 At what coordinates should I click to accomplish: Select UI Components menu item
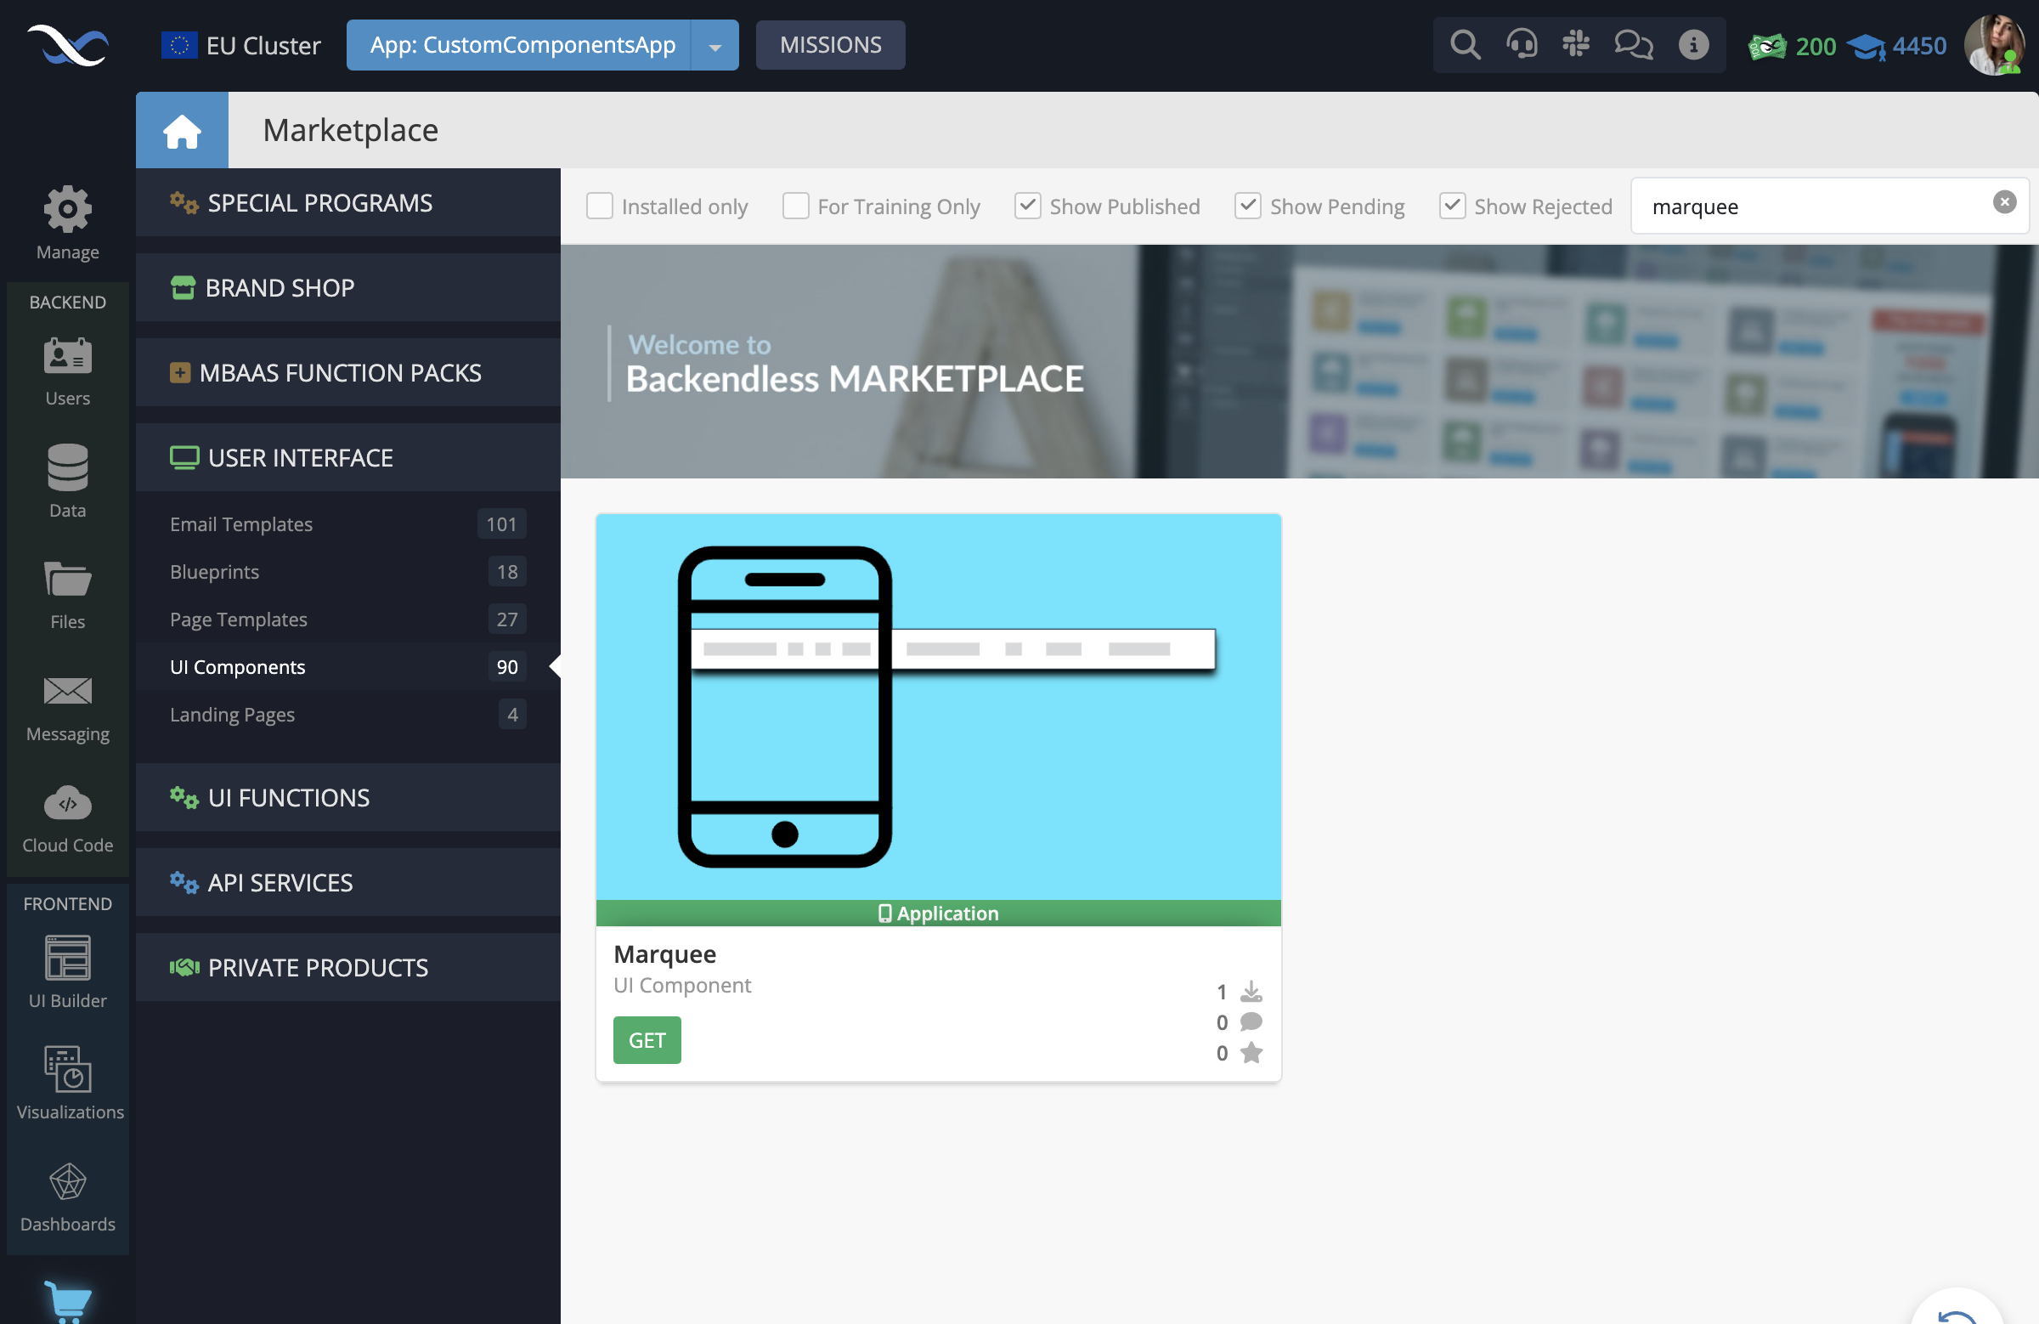coord(238,665)
